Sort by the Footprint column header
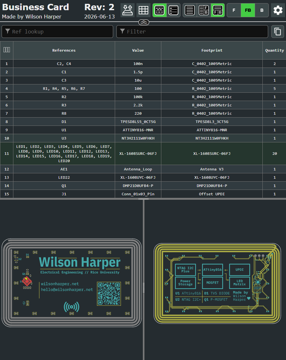The image size is (286, 360). (x=212, y=50)
